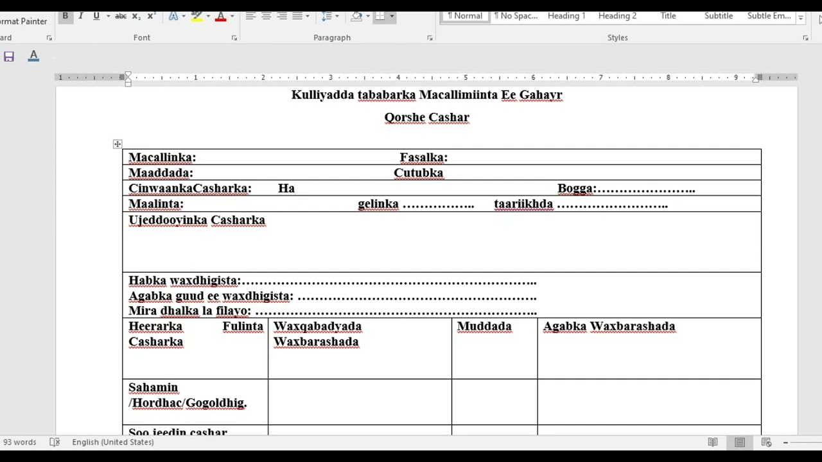Apply the Title style
This screenshot has height=462, width=822.
[x=668, y=16]
